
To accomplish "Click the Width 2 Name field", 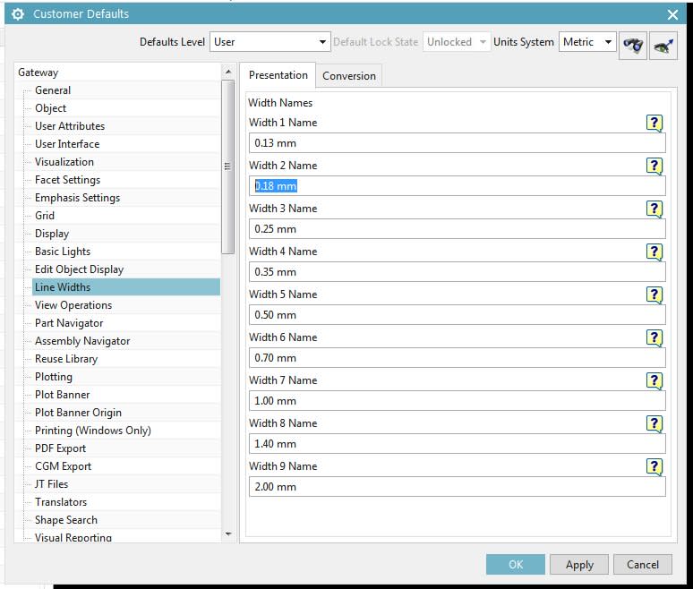I will (x=457, y=186).
